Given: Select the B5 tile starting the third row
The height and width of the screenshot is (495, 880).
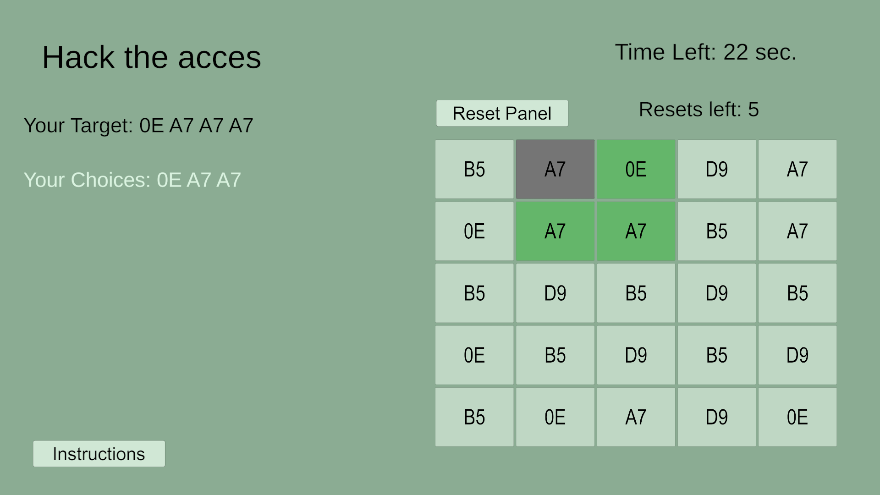Looking at the screenshot, I should 474,293.
